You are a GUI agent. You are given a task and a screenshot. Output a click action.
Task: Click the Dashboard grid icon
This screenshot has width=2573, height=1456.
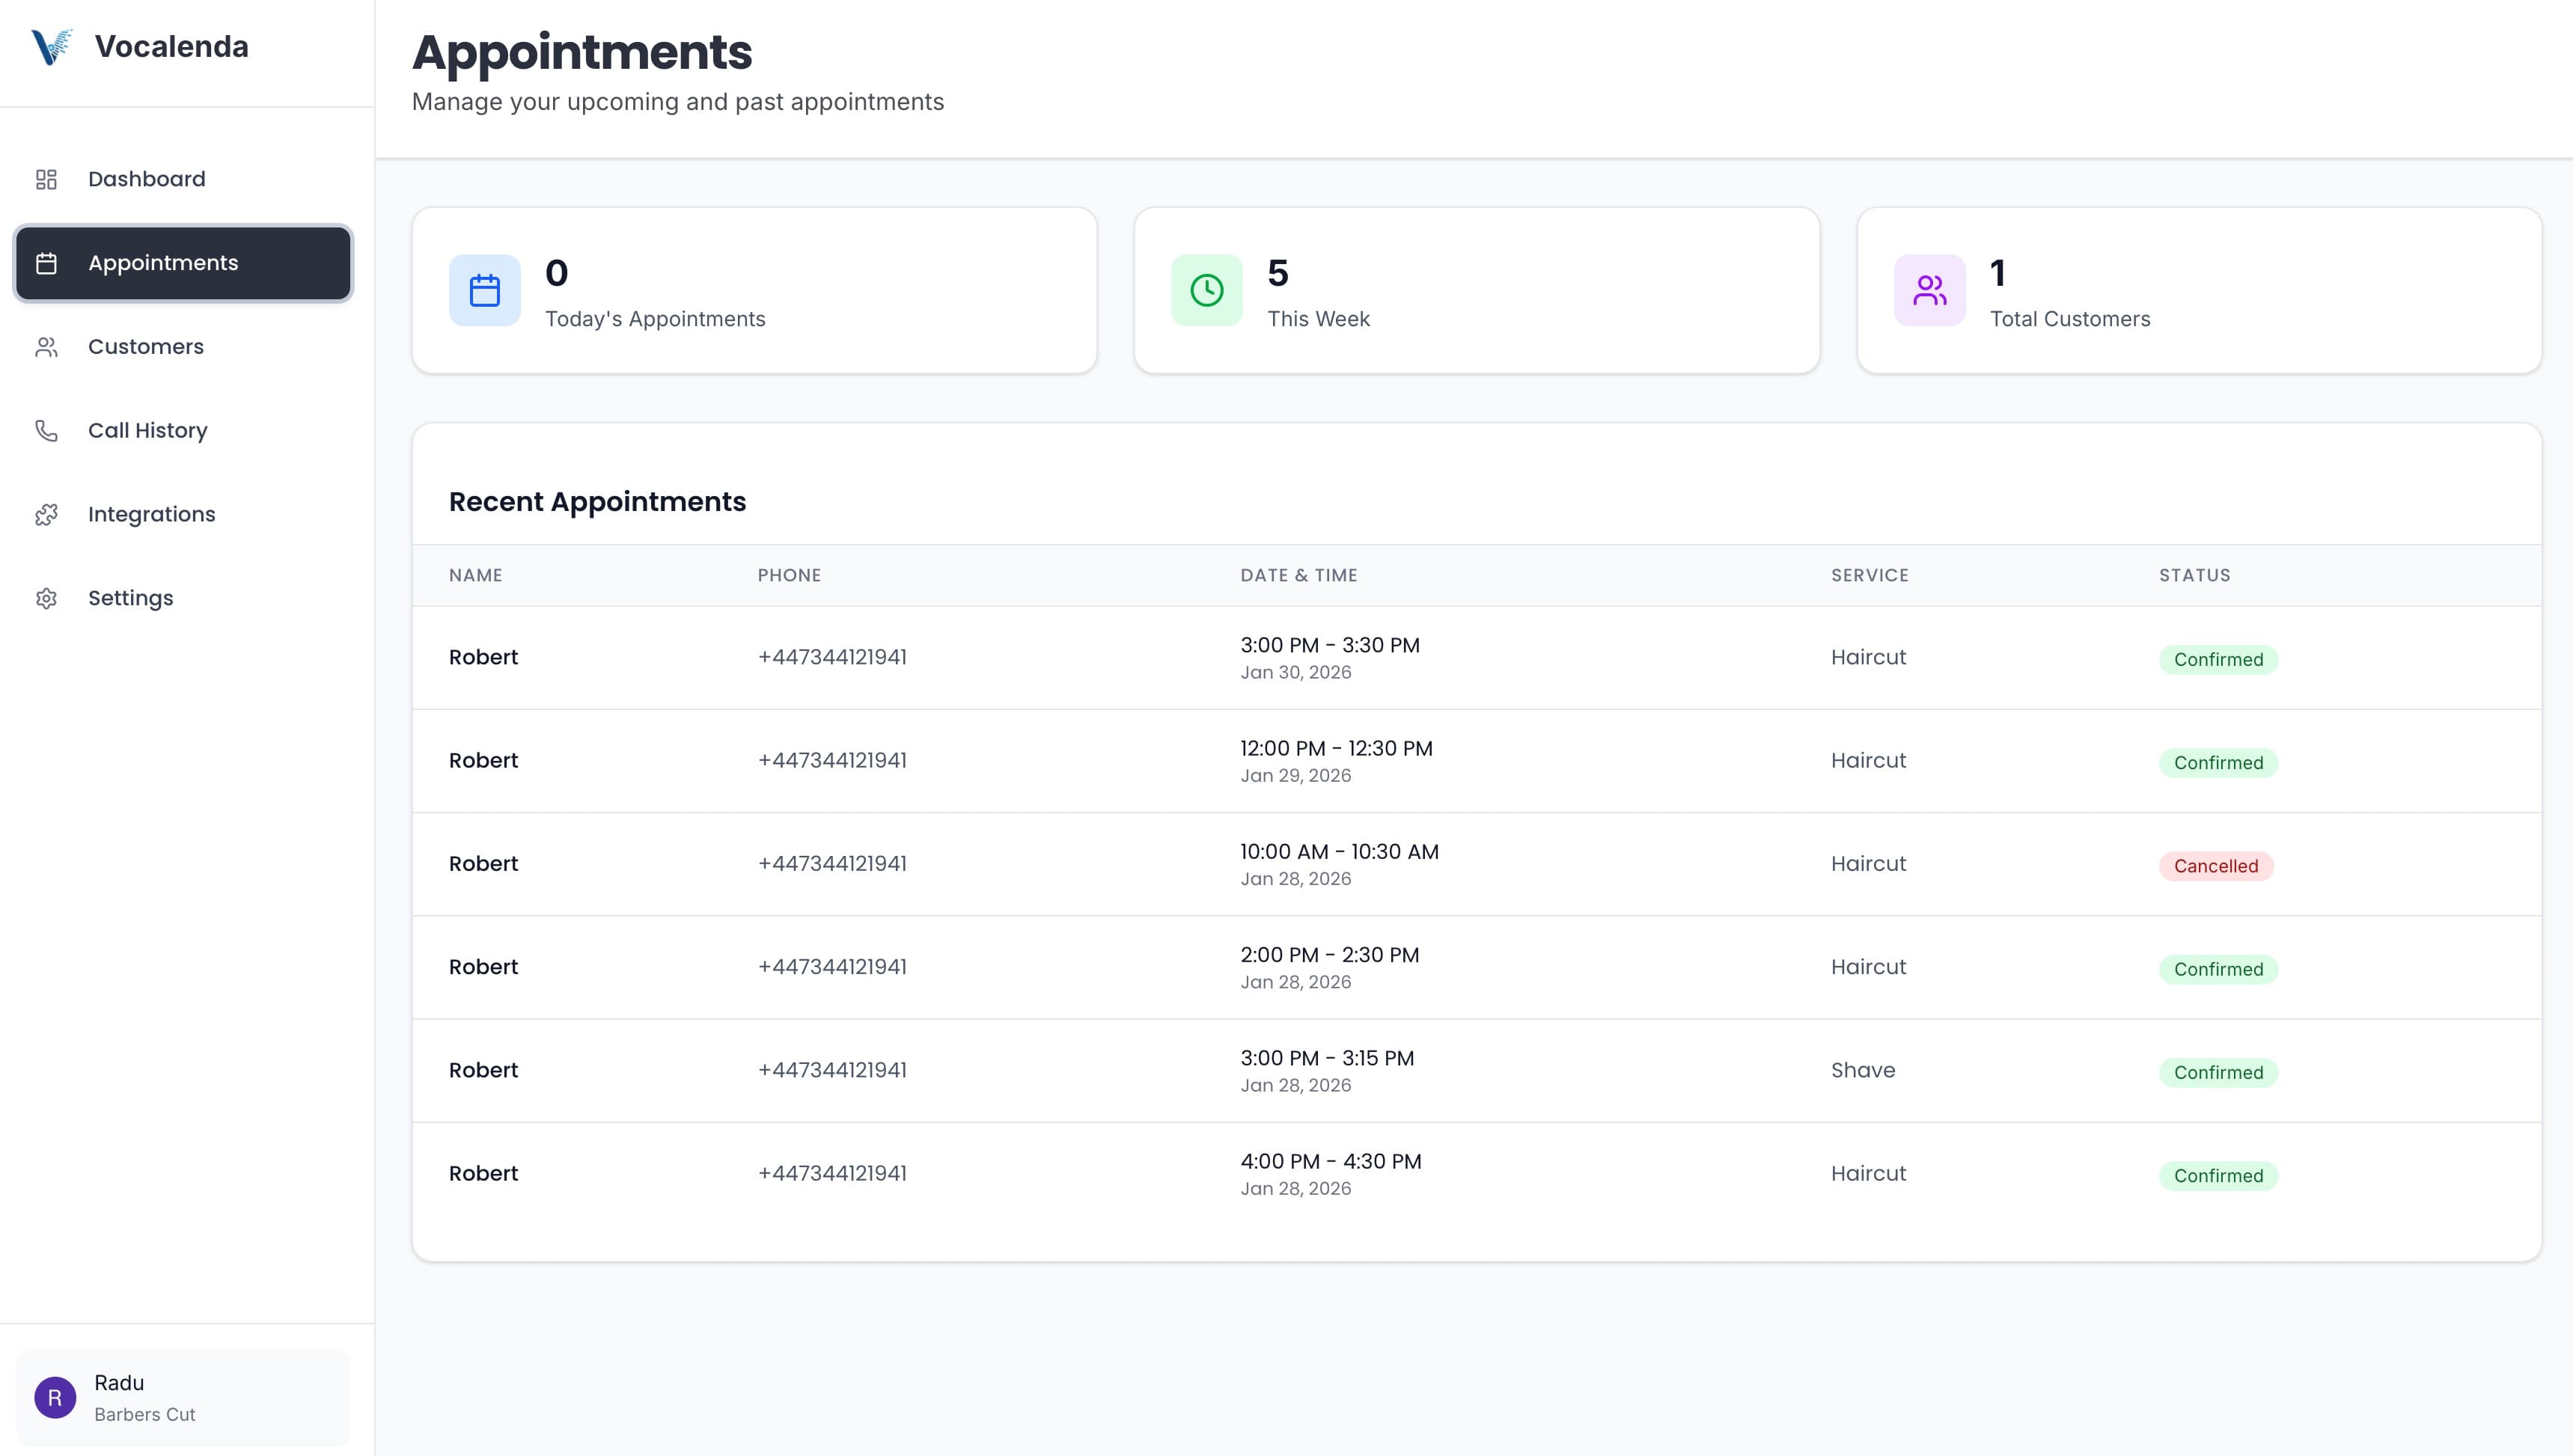pyautogui.click(x=46, y=179)
